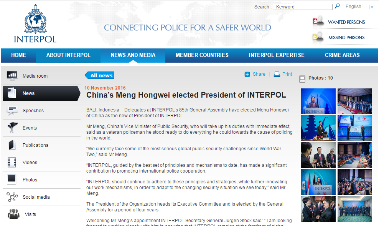Image resolution: width=379 pixels, height=226 pixels.
Task: Click the INTERPOL logo emblem
Action: (x=35, y=19)
